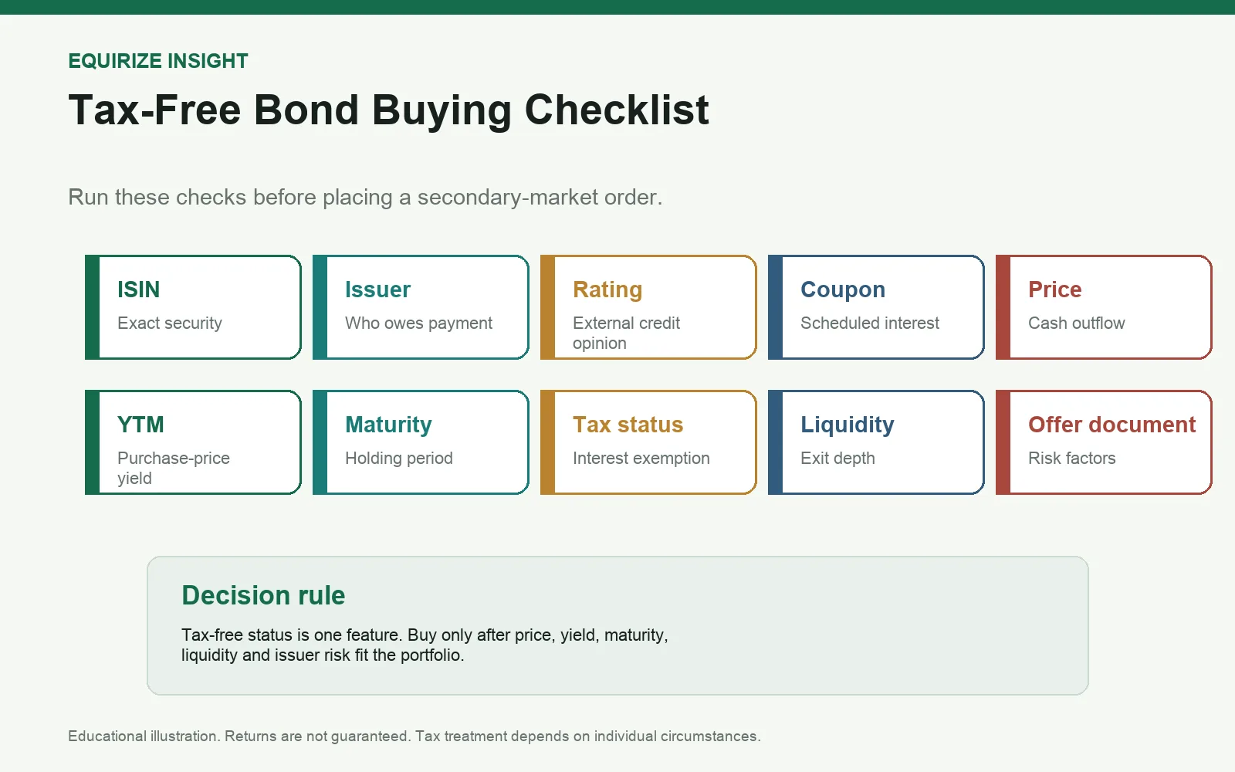
Task: Open the Maturity card
Action: tap(421, 442)
